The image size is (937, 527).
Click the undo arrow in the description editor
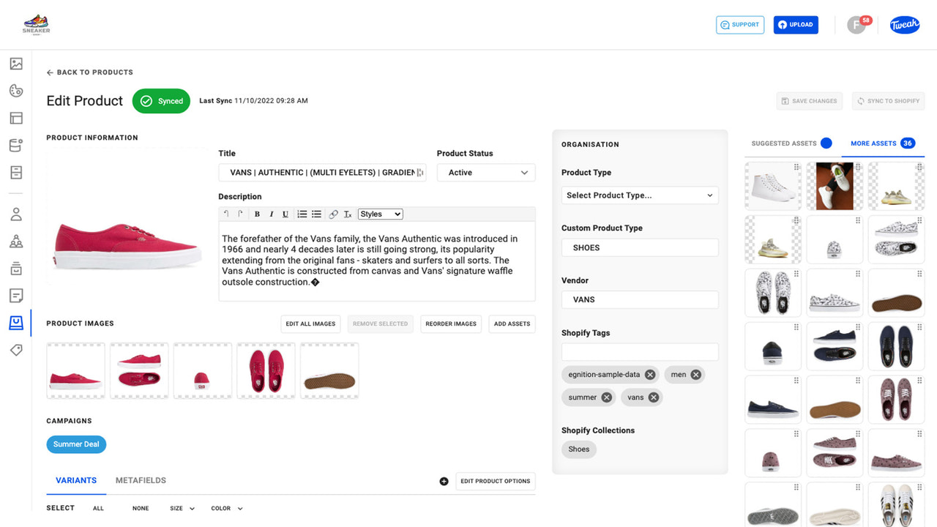pyautogui.click(x=226, y=214)
